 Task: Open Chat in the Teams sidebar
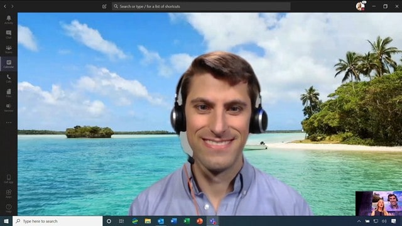tap(8, 35)
